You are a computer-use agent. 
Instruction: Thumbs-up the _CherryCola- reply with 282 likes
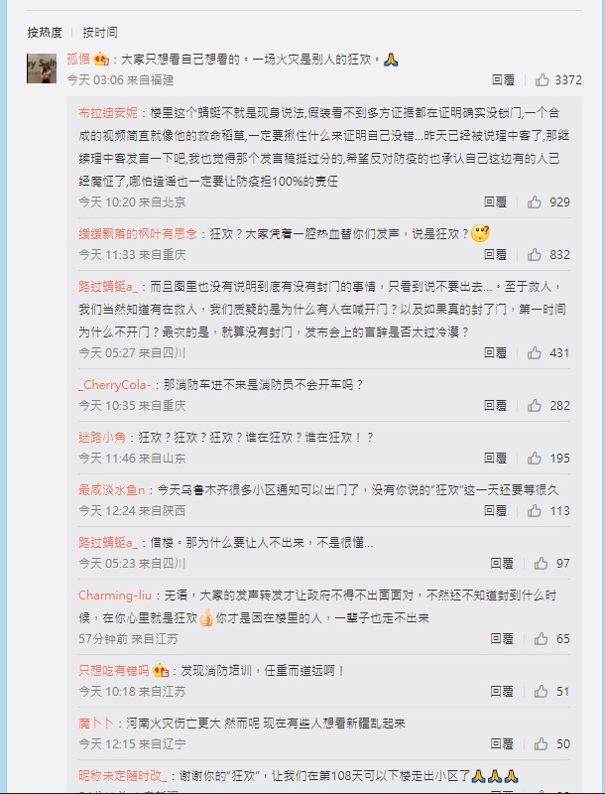point(535,406)
